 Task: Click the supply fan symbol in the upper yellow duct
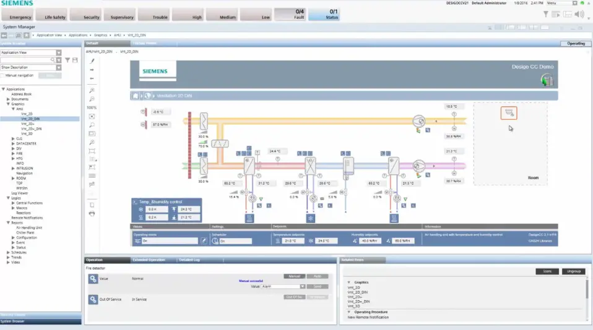click(418, 121)
